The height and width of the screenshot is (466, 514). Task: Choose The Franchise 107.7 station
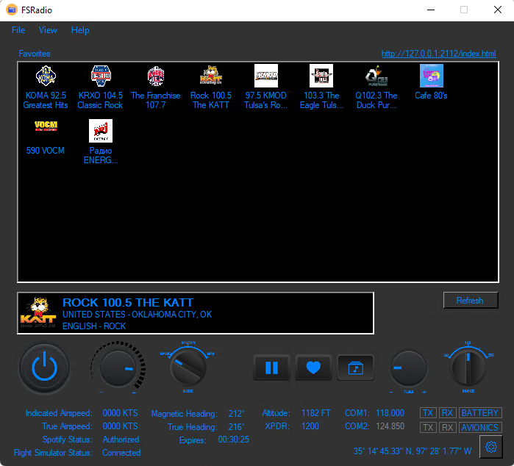155,87
